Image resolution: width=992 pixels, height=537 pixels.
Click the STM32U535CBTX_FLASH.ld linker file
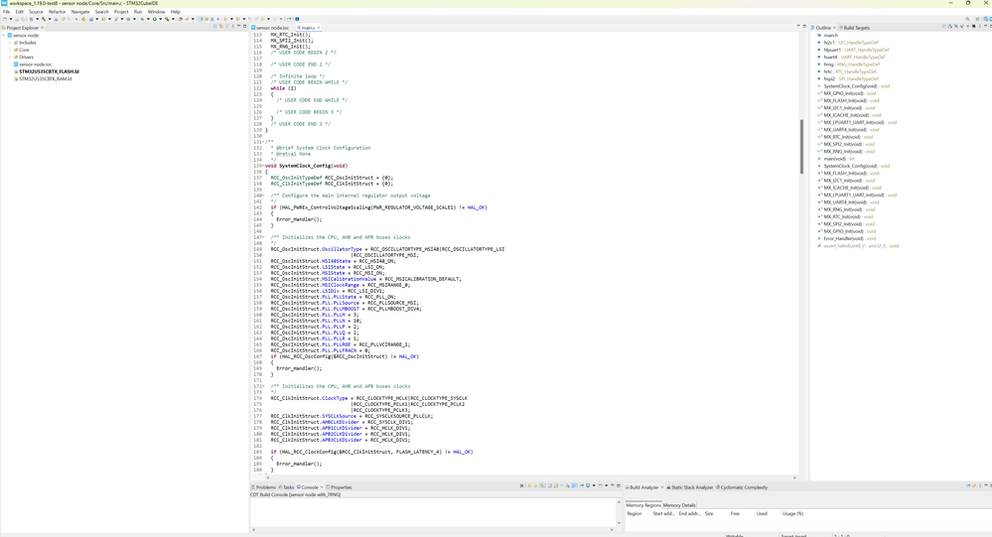(48, 71)
